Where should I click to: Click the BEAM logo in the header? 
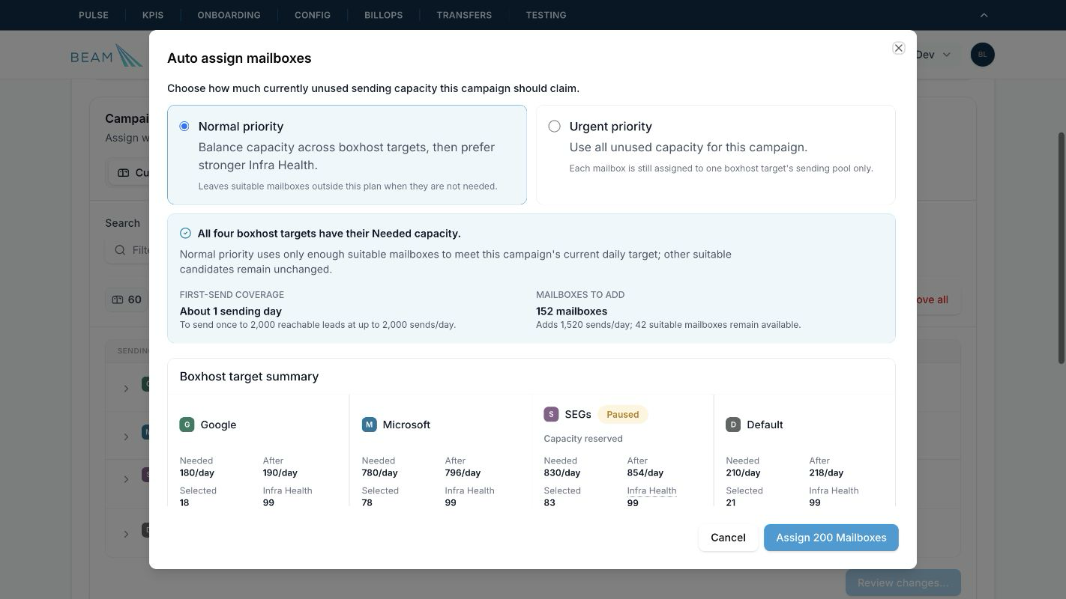tap(106, 55)
